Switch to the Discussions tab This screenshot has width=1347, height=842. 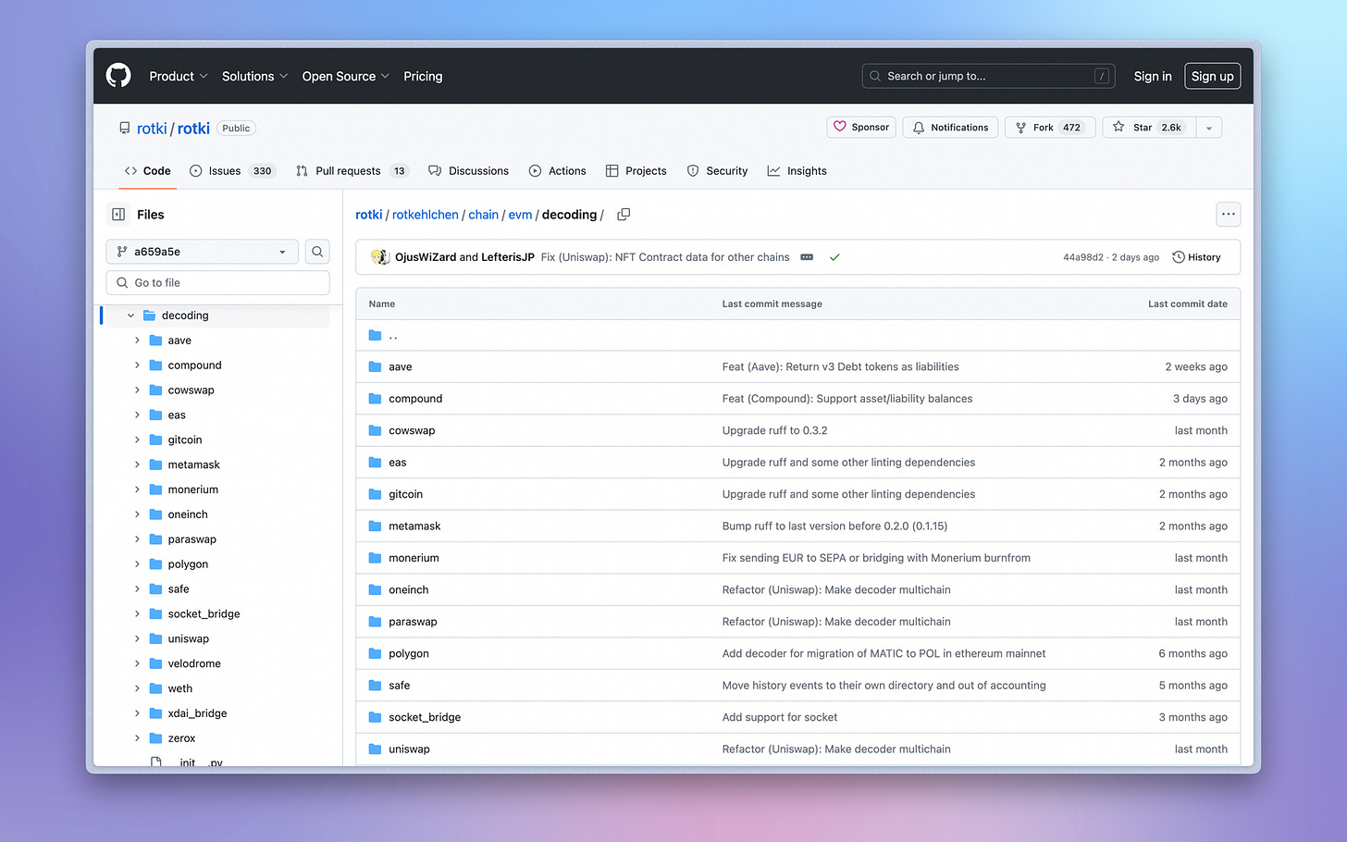(469, 171)
